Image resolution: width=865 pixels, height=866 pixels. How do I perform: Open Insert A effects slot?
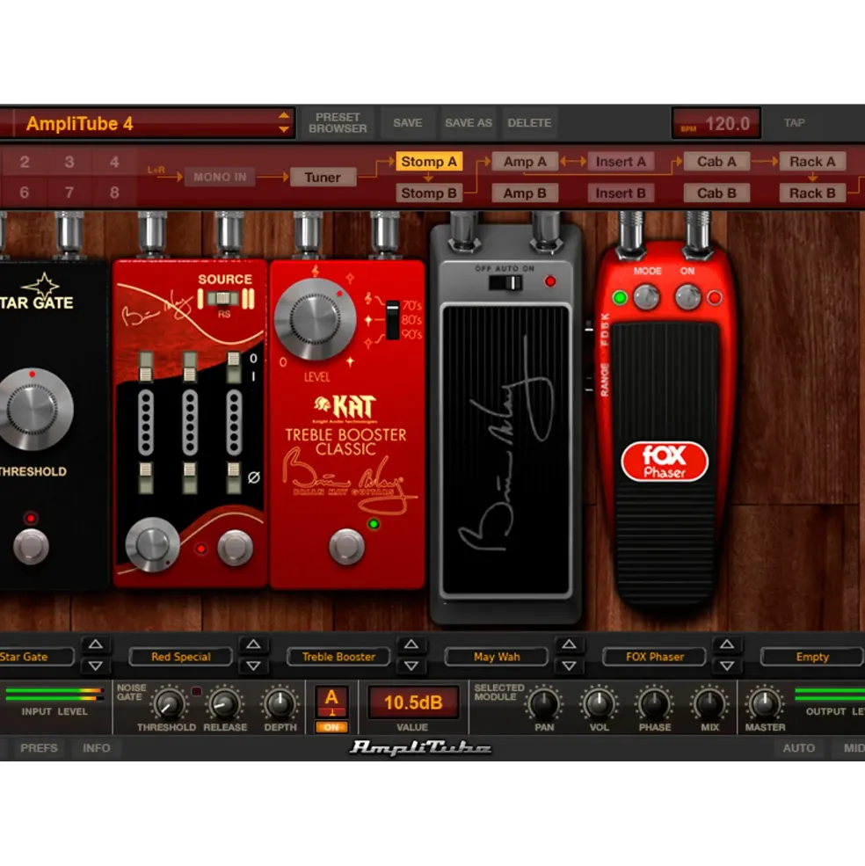point(621,162)
